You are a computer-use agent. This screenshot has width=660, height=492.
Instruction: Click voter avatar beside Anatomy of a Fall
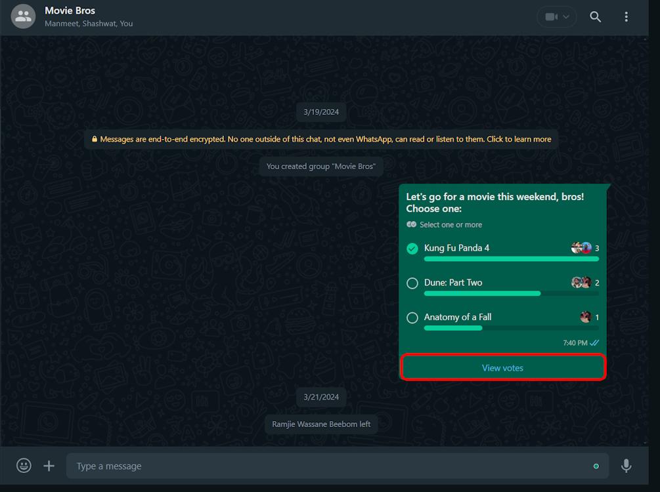click(x=586, y=317)
